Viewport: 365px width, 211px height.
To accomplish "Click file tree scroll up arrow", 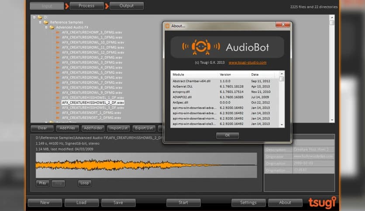I will [x=332, y=17].
